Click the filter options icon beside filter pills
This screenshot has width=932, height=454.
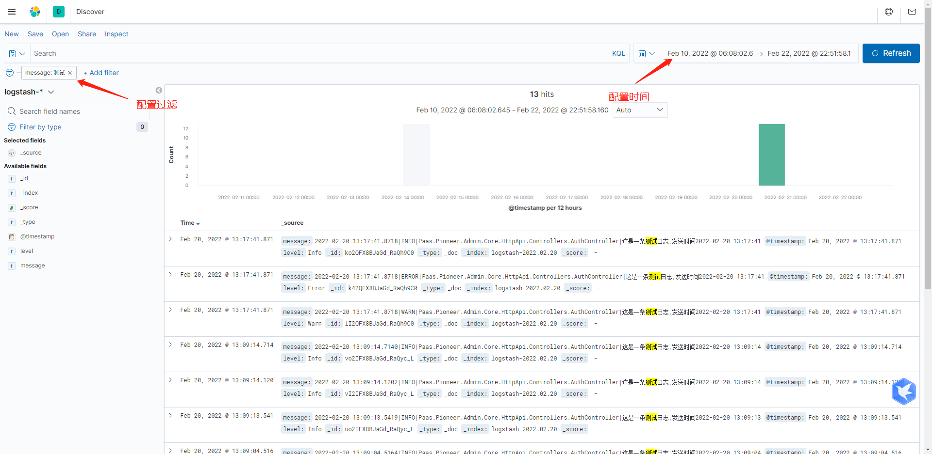point(9,73)
